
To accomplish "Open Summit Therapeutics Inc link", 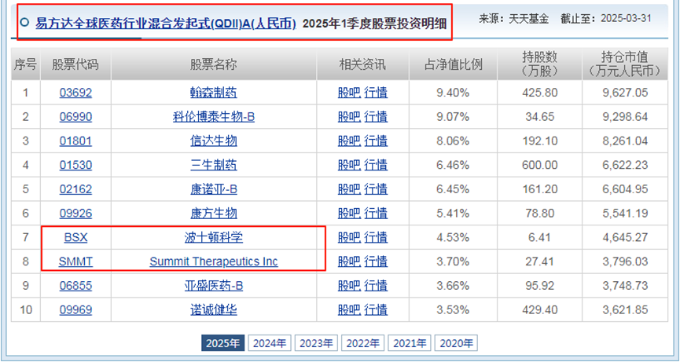I will point(214,262).
